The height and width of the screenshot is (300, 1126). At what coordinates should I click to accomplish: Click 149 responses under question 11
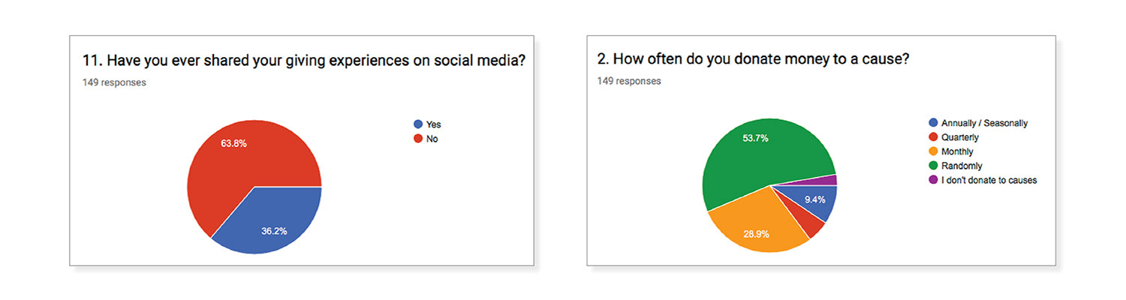pos(114,82)
